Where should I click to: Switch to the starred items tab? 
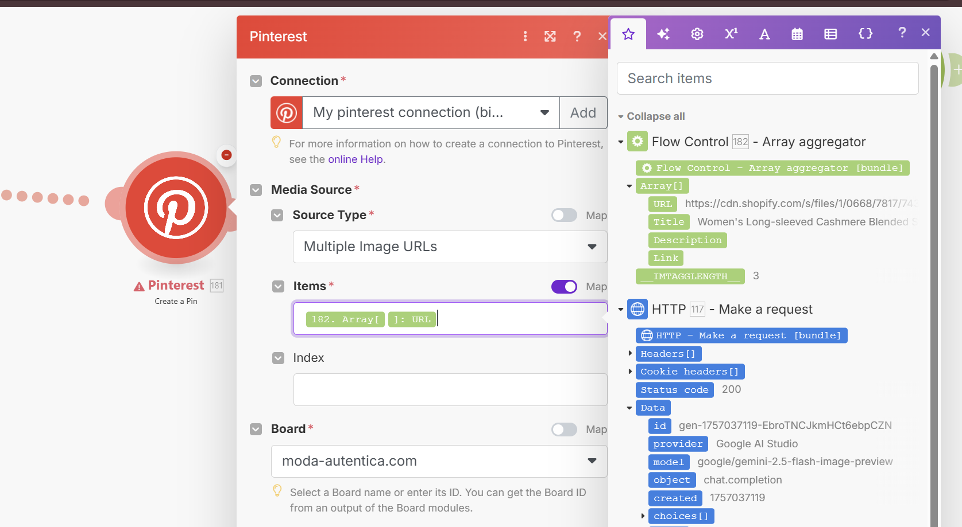(628, 34)
